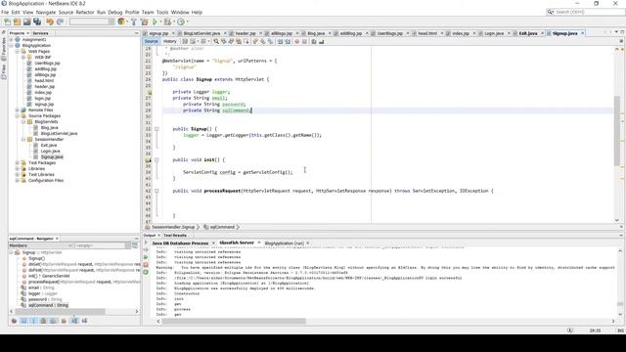Toggle Show Inner Classes filter in Navigator

pyautogui.click(x=53, y=321)
